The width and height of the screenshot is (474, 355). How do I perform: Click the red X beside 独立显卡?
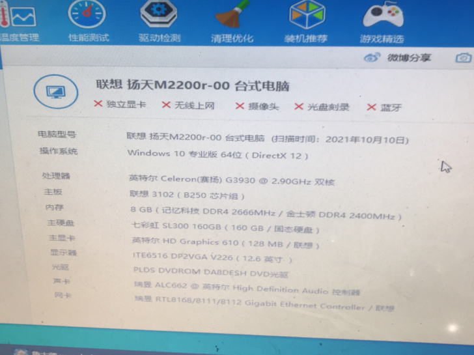[x=98, y=104]
